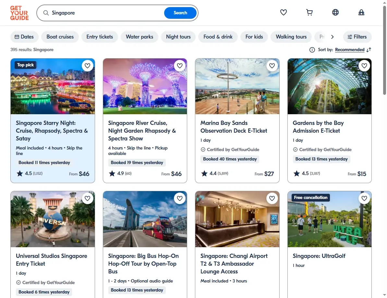Viewport: 387px width, 298px height.
Task: Open the profile account icon
Action: pos(361,12)
